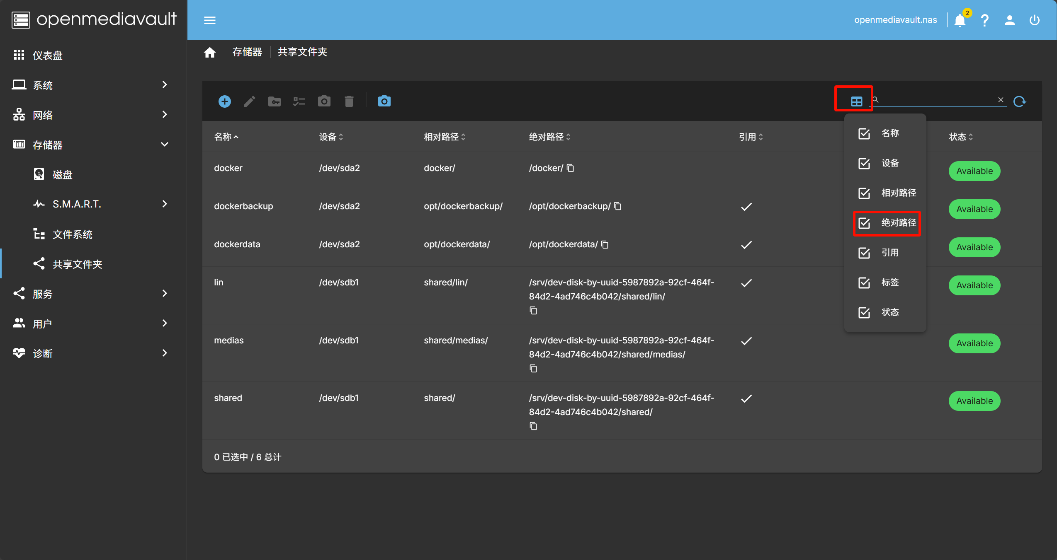This screenshot has height=560, width=1057.
Task: Click the power icon in header
Action: 1035,20
